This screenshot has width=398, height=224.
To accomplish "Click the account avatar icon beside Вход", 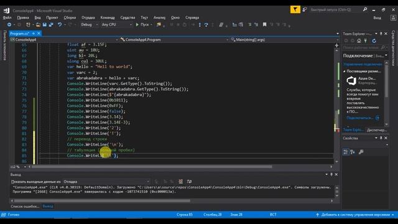I will tap(393, 18).
